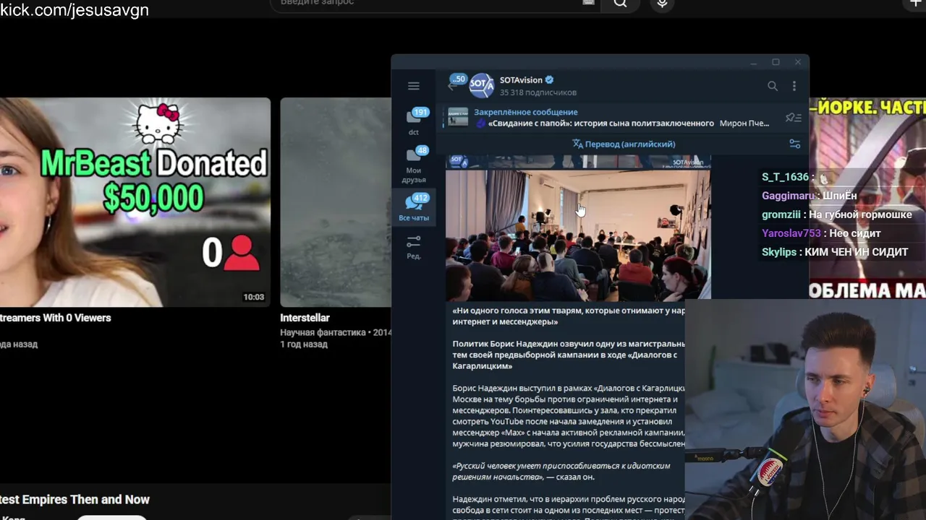
Task: Click the keyboard icon in search box
Action: click(588, 3)
